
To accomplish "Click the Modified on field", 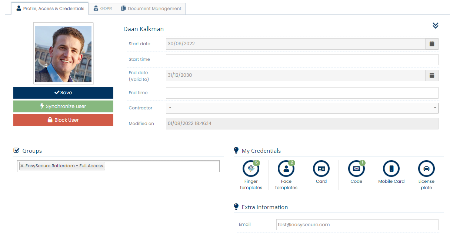I will pos(302,123).
